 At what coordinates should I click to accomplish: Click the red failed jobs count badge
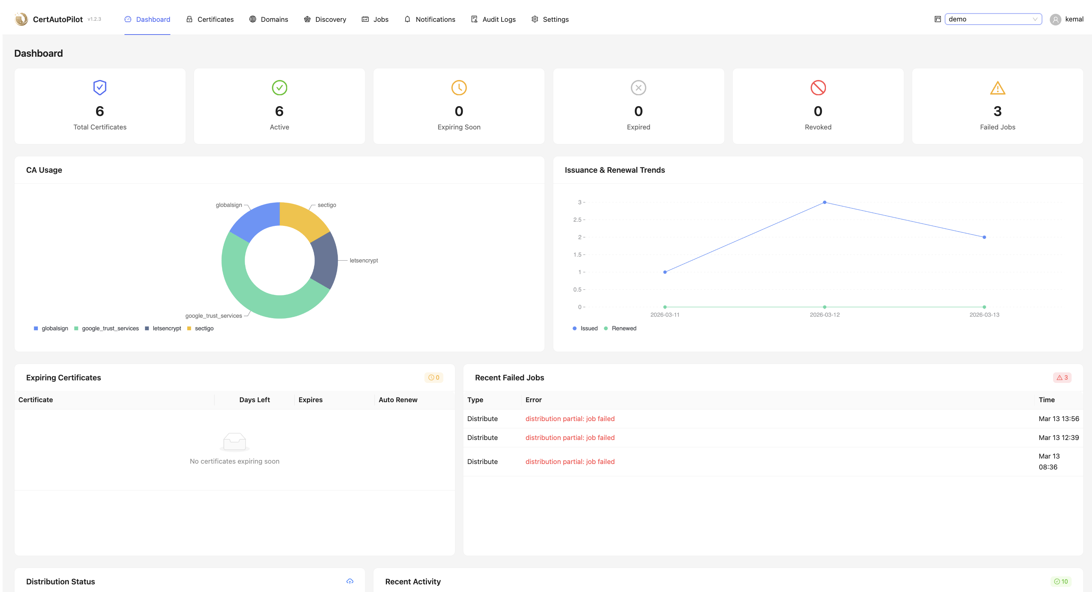pos(1062,377)
